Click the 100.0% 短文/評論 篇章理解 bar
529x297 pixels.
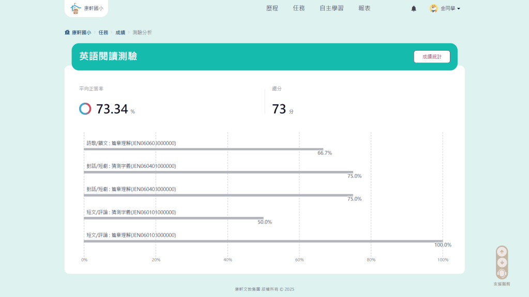tap(263, 241)
